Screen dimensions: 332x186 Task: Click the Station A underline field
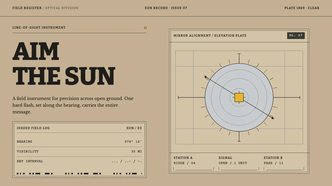(194, 169)
